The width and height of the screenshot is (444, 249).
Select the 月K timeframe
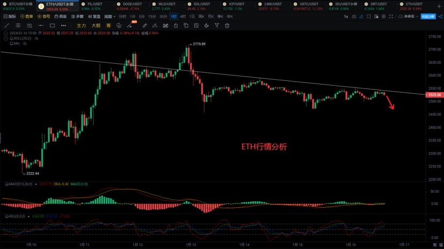210,17
